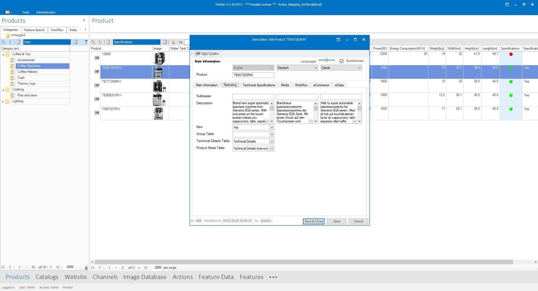The width and height of the screenshot is (538, 291).
Task: Click the barcode icon next to product 13689
Action: (96, 58)
